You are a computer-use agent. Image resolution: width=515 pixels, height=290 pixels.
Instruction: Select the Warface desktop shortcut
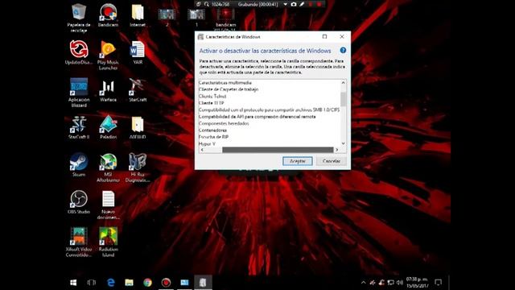point(108,90)
